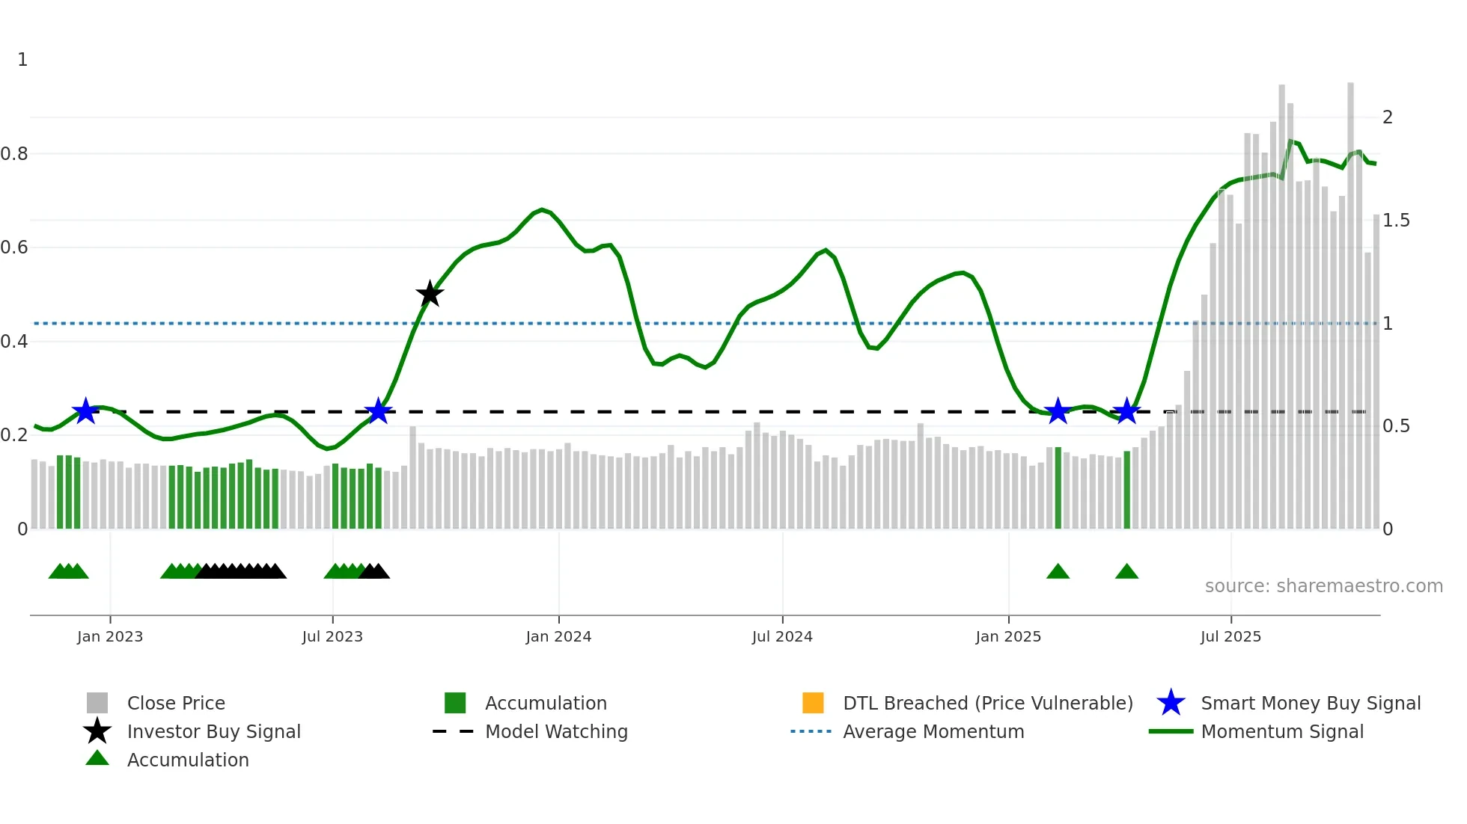Click the Jan 2023 axis label

(110, 636)
